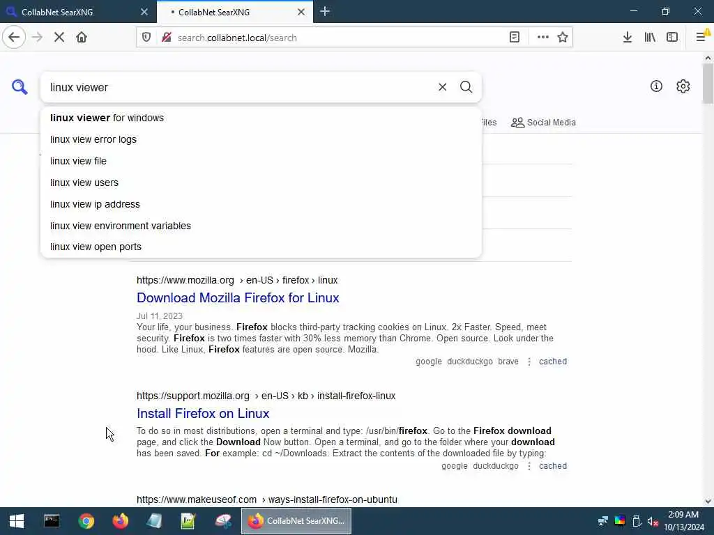The height and width of the screenshot is (535, 714).
Task: Toggle reader view in address bar
Action: click(x=515, y=38)
